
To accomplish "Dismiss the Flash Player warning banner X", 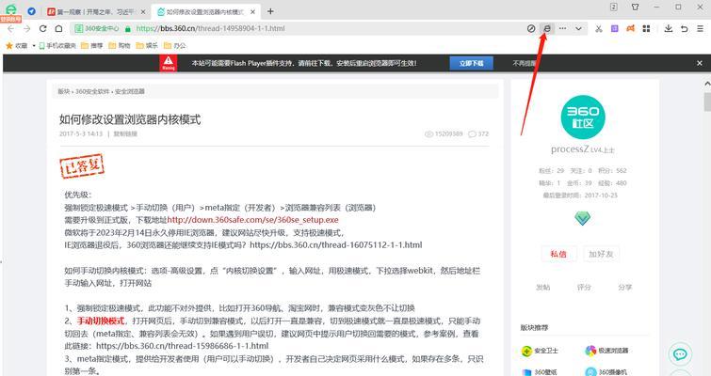I will point(700,63).
